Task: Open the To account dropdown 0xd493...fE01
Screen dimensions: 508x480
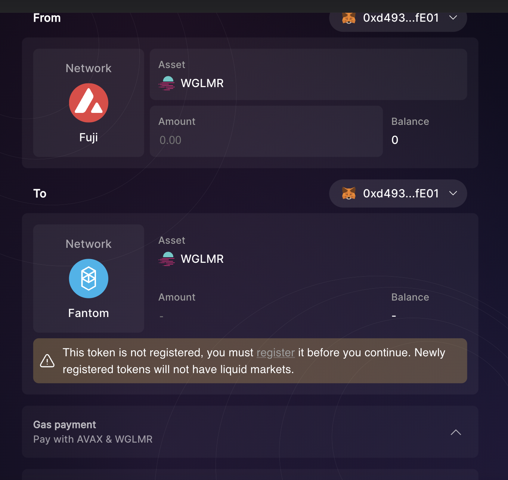Action: [398, 193]
